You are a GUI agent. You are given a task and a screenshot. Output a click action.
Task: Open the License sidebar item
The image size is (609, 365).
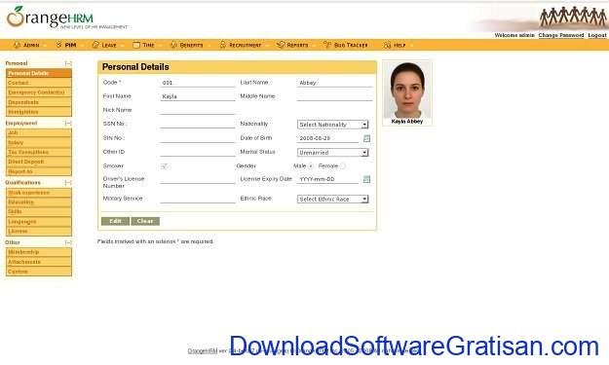click(39, 232)
